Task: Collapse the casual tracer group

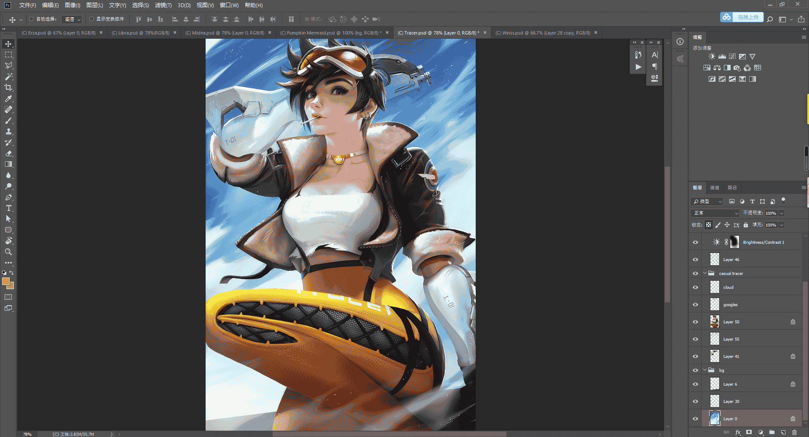Action: 705,273
